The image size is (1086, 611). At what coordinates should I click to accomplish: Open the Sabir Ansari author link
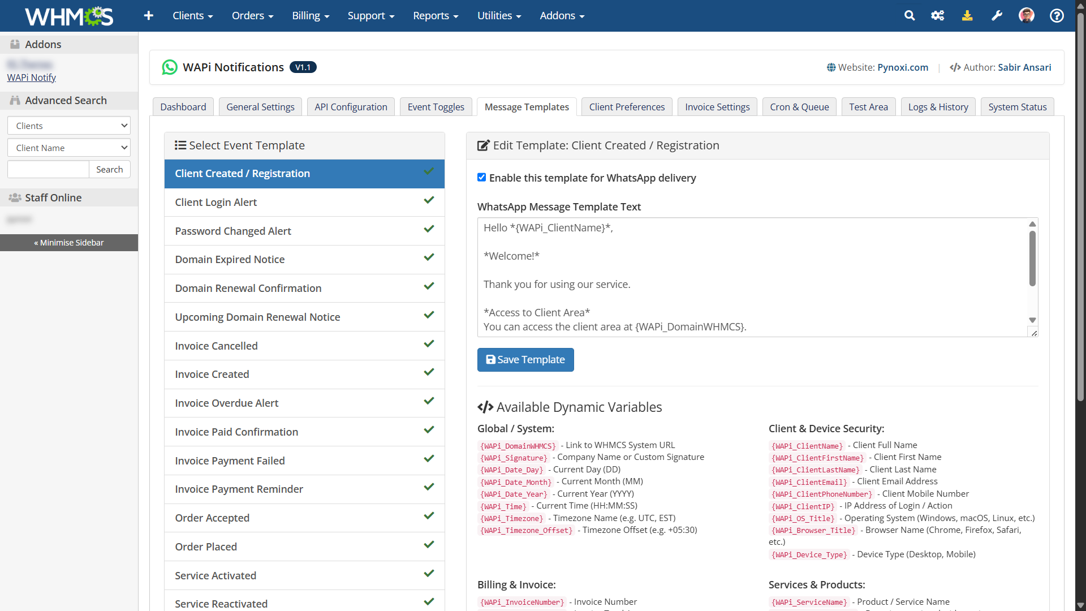1024,67
